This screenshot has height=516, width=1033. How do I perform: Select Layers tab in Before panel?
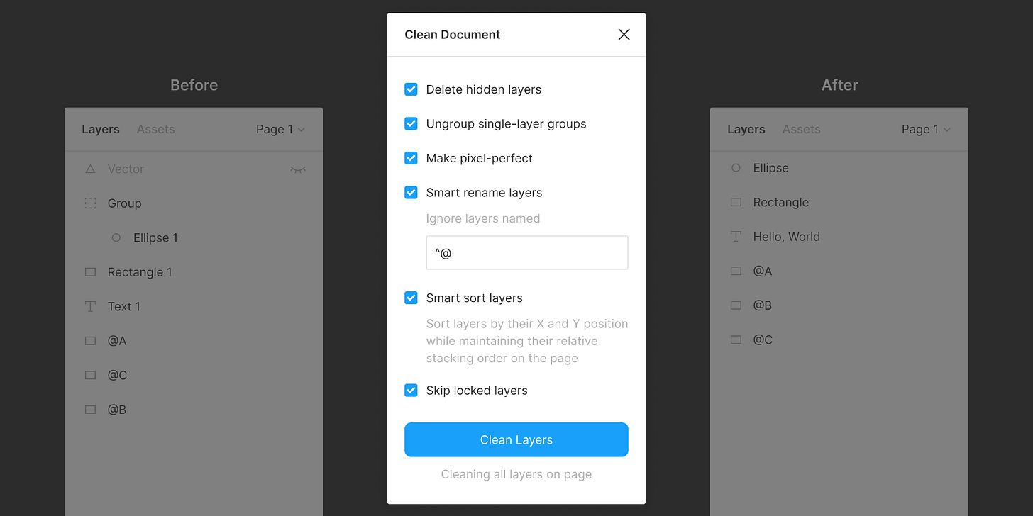pos(101,129)
